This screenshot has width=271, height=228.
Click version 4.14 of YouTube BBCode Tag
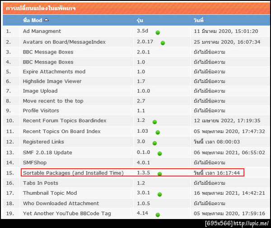coord(142,213)
